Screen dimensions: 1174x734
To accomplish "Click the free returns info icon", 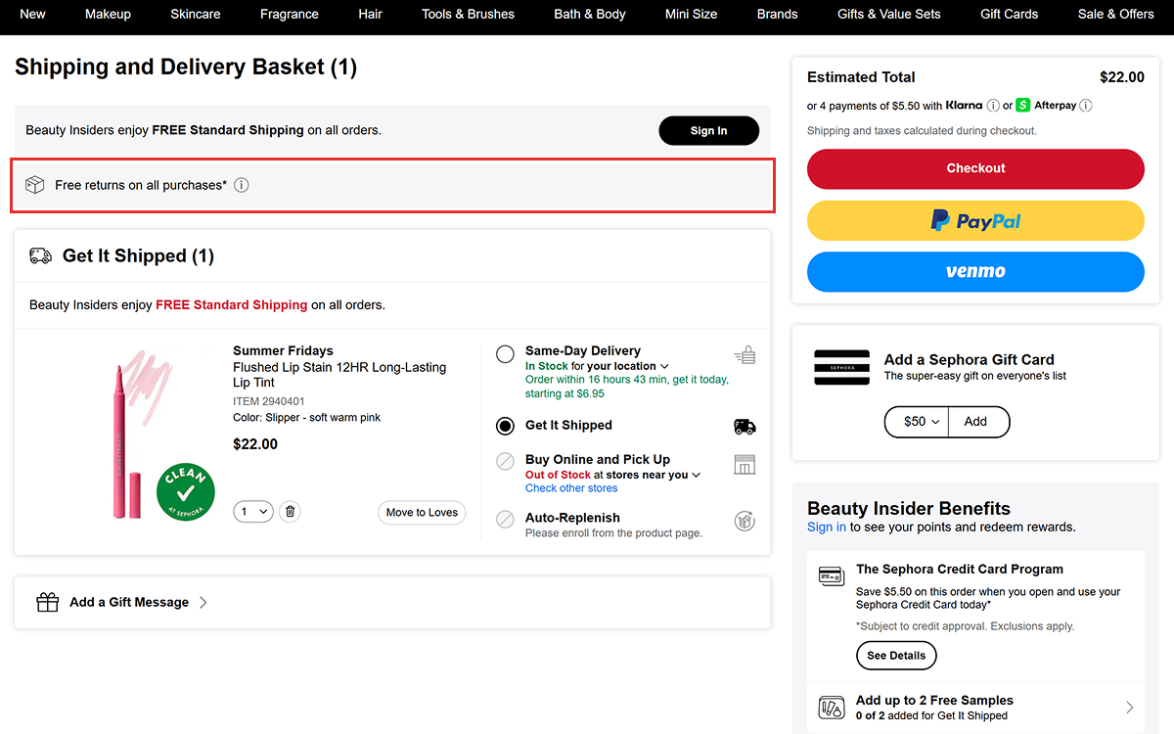I will click(241, 184).
